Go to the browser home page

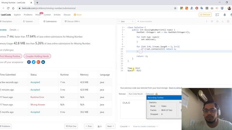13,8
